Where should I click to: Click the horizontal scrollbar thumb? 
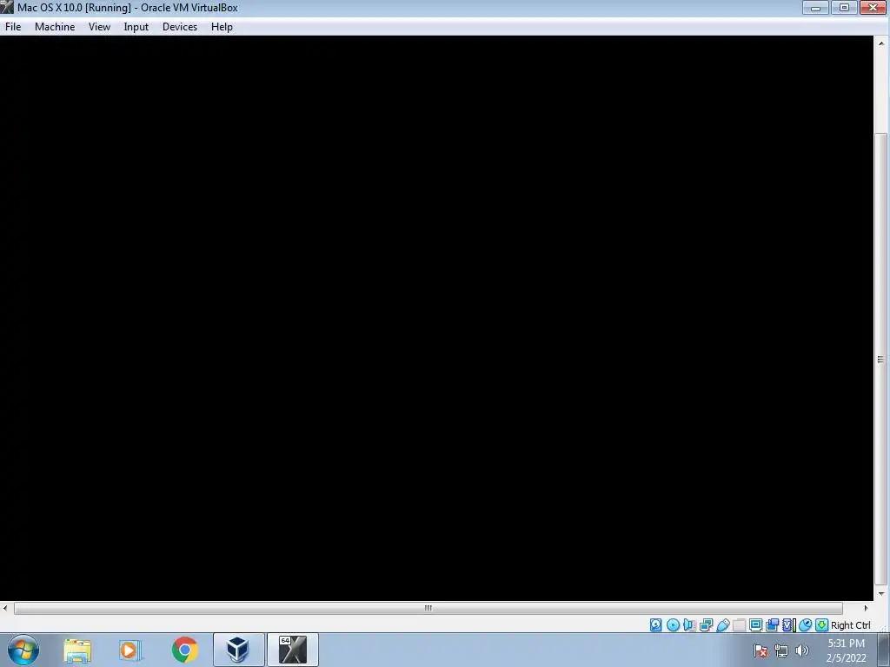point(428,608)
